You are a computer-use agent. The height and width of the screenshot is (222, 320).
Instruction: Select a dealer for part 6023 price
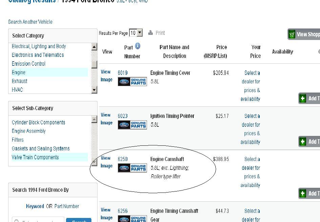[250, 129]
